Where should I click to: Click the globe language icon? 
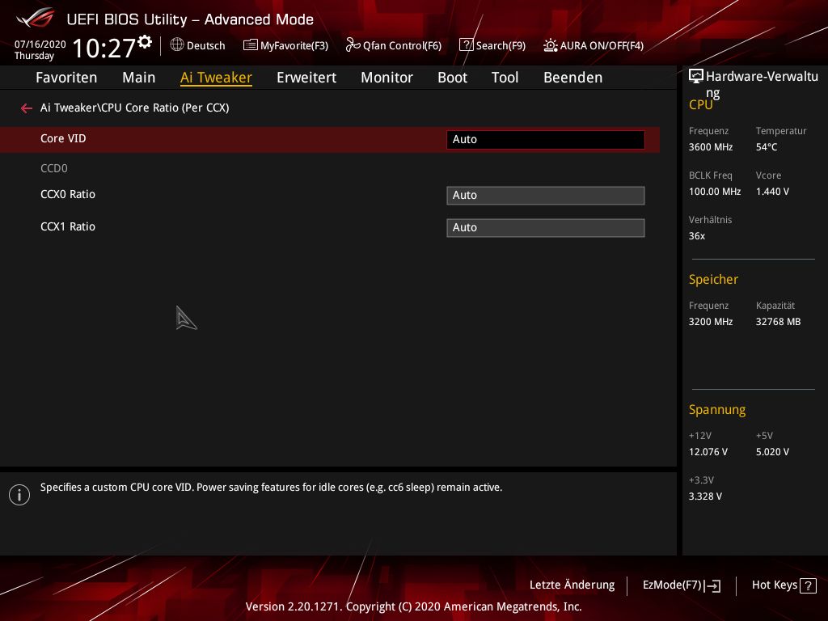coord(177,45)
